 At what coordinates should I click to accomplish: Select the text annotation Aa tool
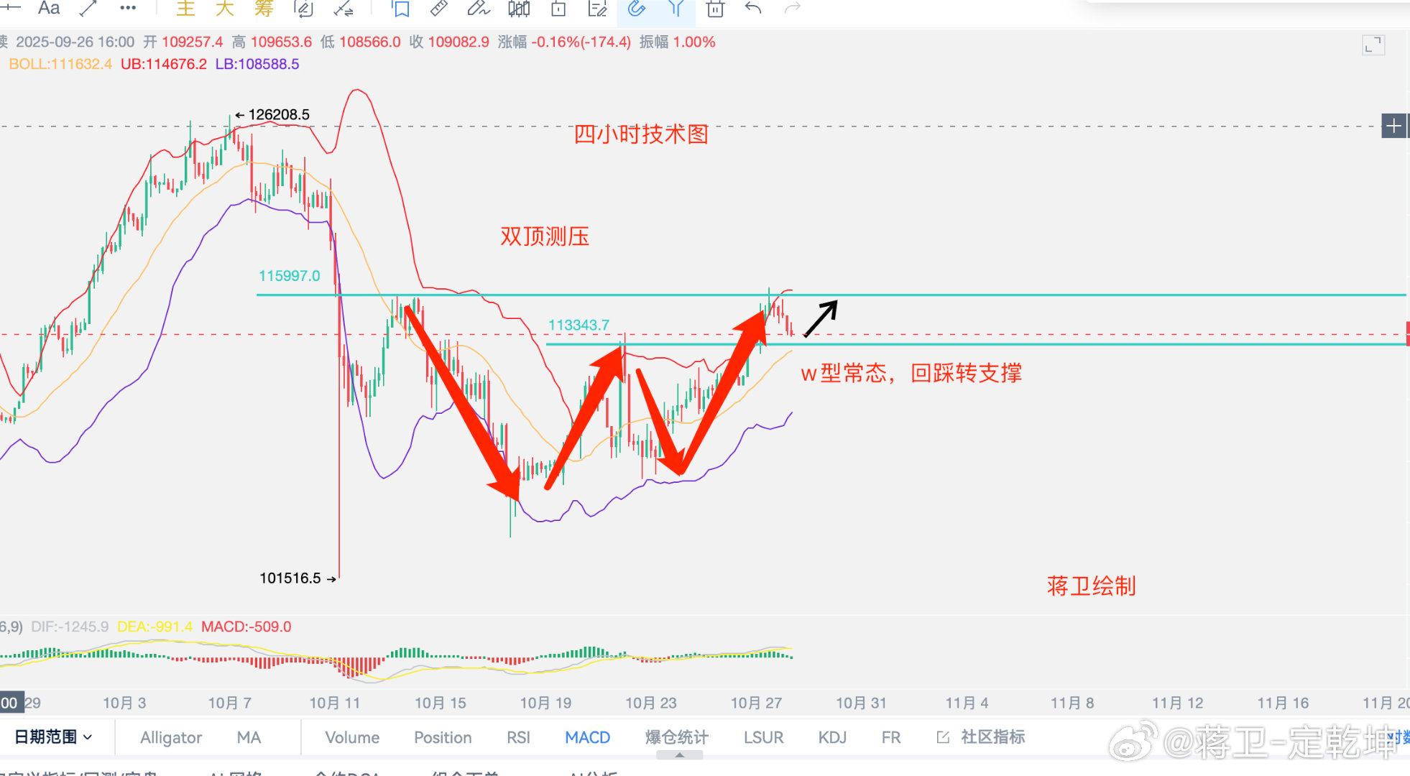[49, 9]
